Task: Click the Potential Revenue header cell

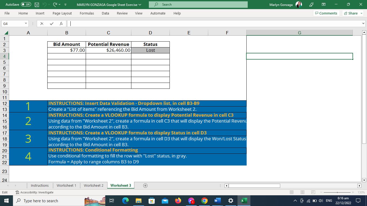Action: [x=109, y=44]
